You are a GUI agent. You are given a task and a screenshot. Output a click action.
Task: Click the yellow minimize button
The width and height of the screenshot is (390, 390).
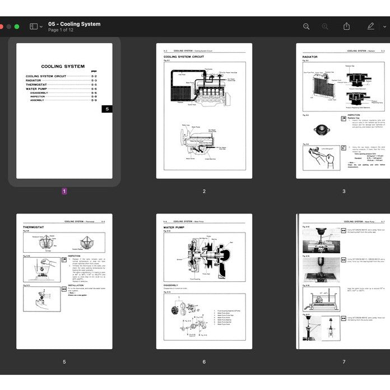pos(8,26)
